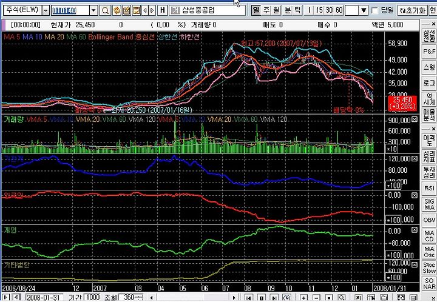Add the Stoc Slow indicator
This screenshot has width=437, height=302.
429,268
